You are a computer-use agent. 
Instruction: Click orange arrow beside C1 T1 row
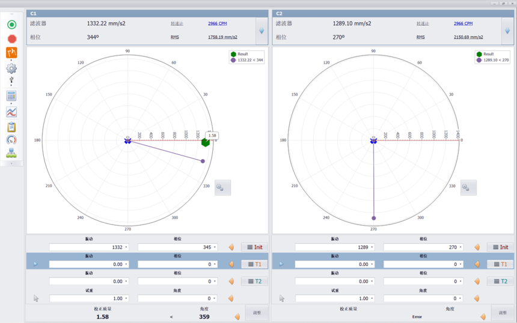231,264
